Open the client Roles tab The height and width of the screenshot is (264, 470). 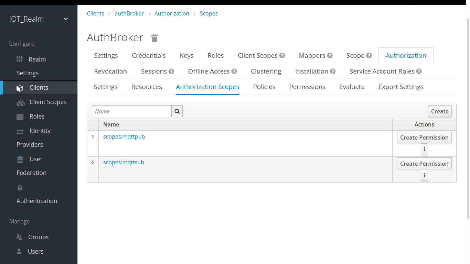pyautogui.click(x=216, y=55)
